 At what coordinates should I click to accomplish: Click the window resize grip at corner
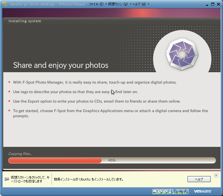pos(219,192)
